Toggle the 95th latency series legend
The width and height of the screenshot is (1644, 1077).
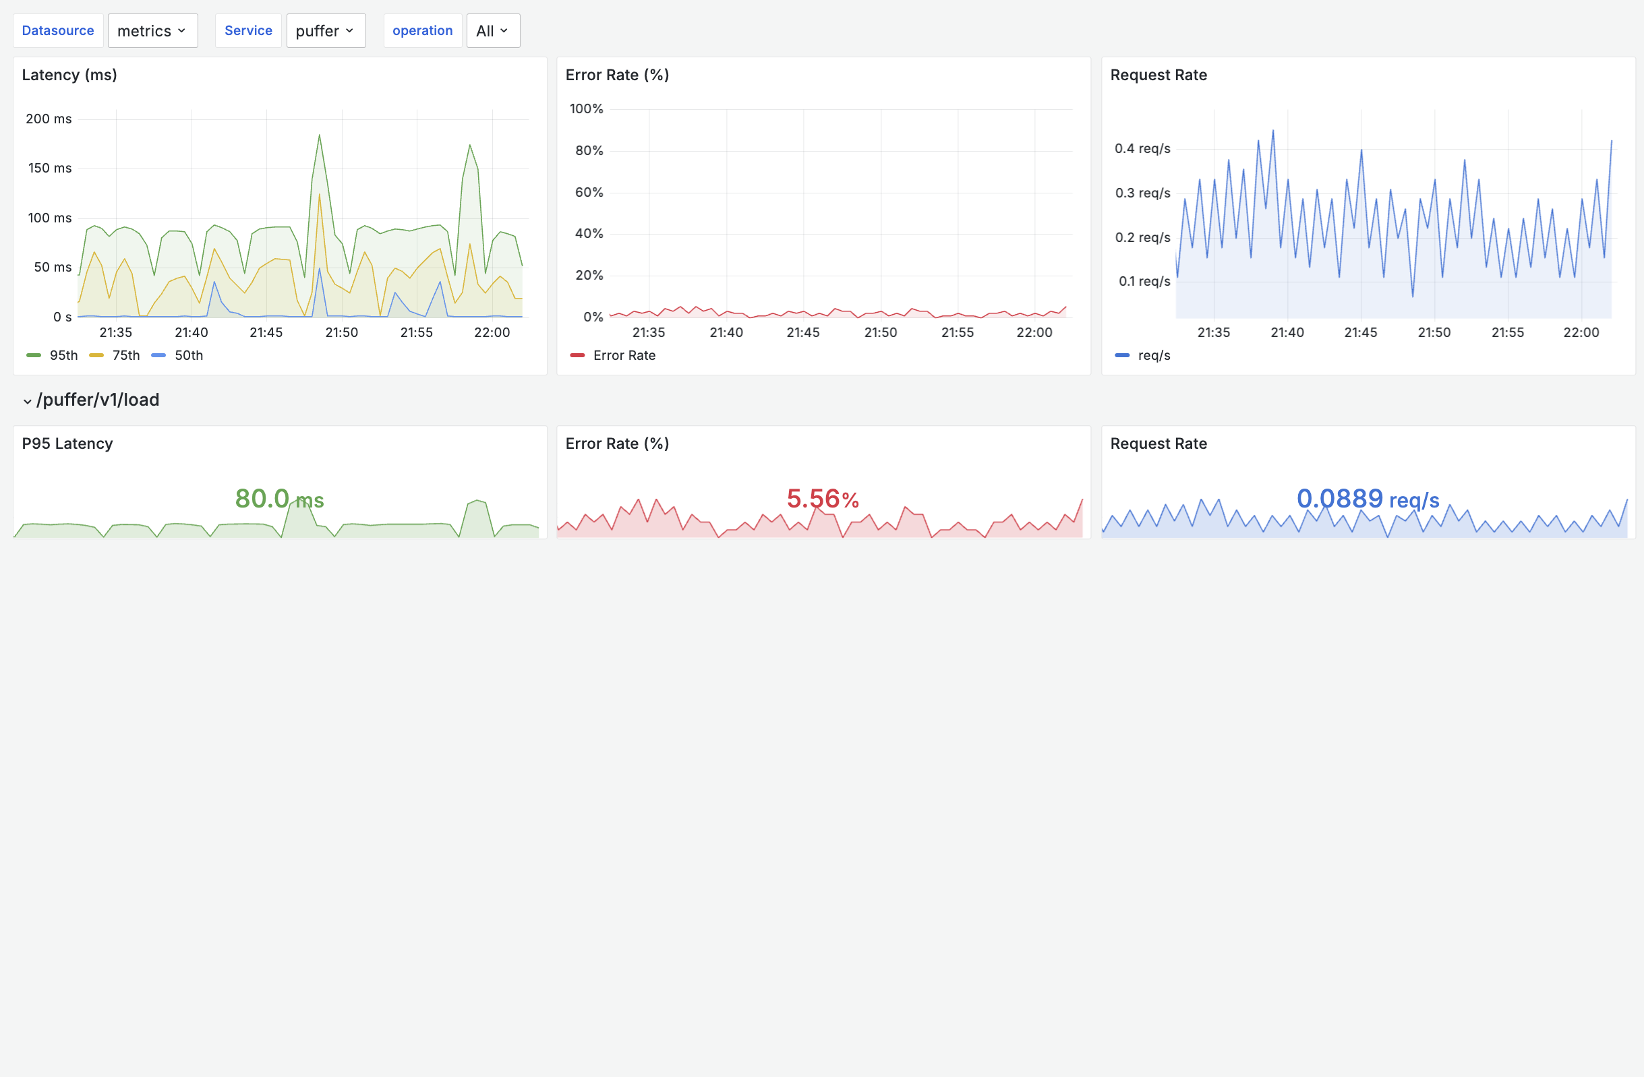pyautogui.click(x=63, y=356)
